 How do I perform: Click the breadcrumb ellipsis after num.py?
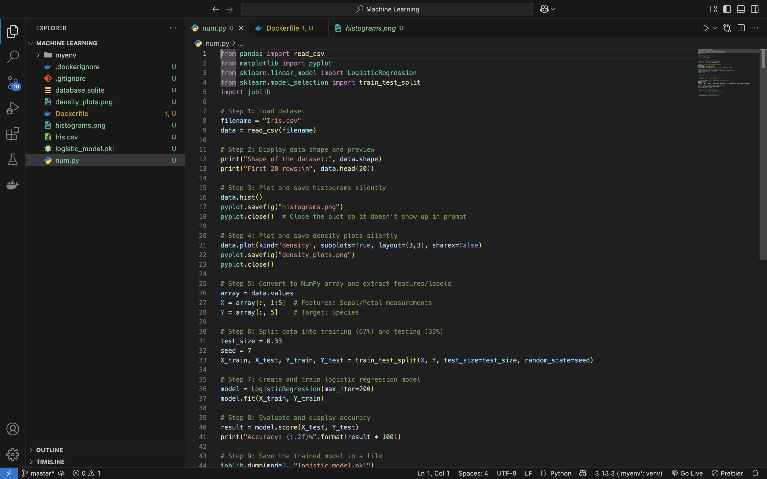click(240, 43)
